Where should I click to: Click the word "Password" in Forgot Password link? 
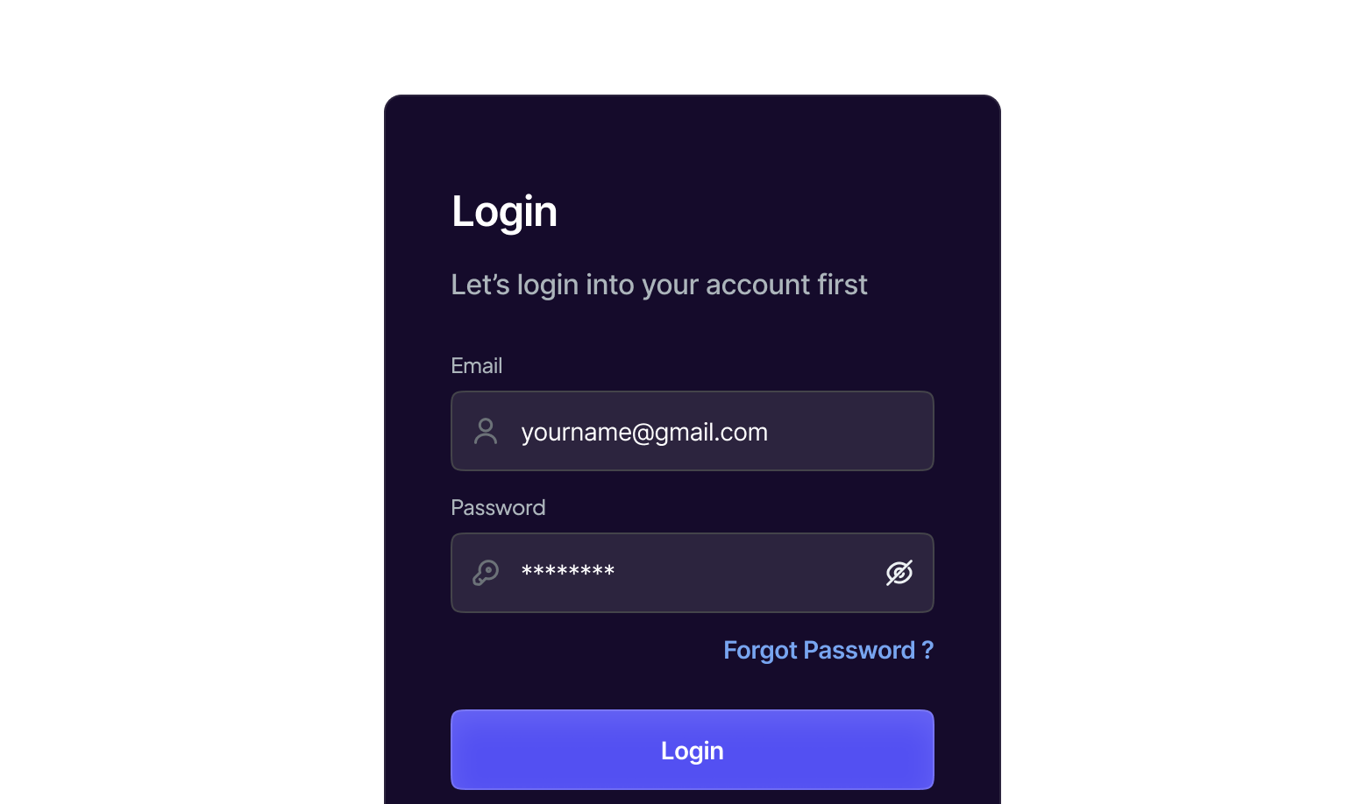(859, 650)
